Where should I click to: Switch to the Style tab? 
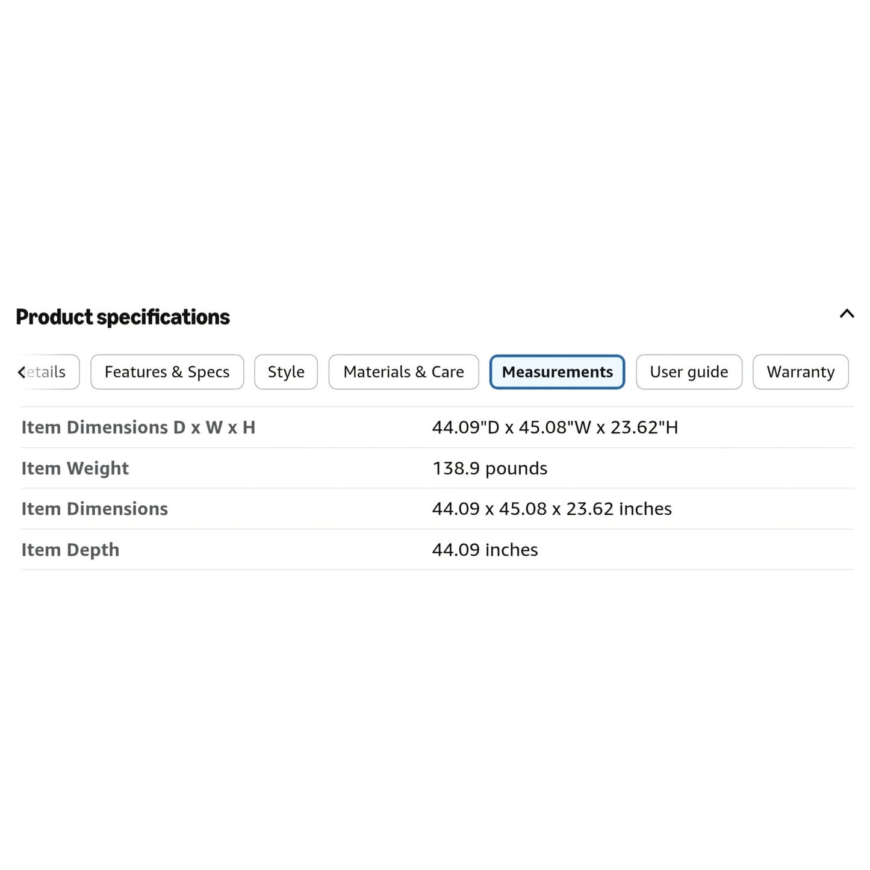pyautogui.click(x=286, y=372)
